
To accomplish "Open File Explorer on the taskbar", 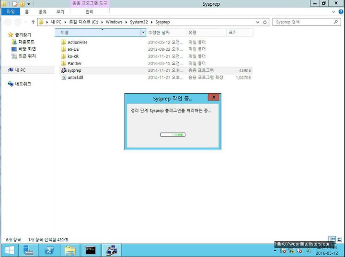I will pos(70,250).
